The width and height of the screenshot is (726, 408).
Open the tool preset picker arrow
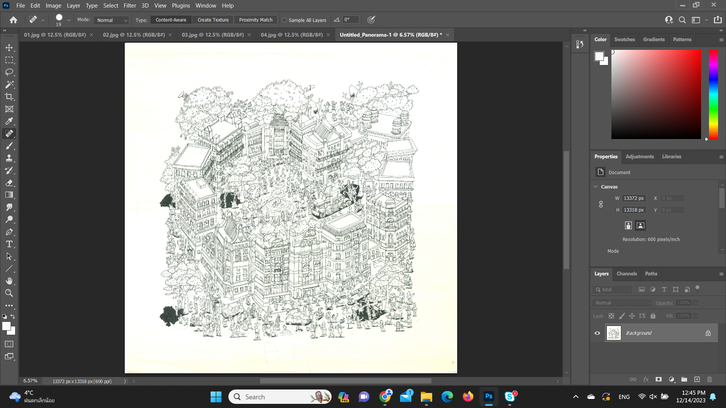(x=43, y=20)
